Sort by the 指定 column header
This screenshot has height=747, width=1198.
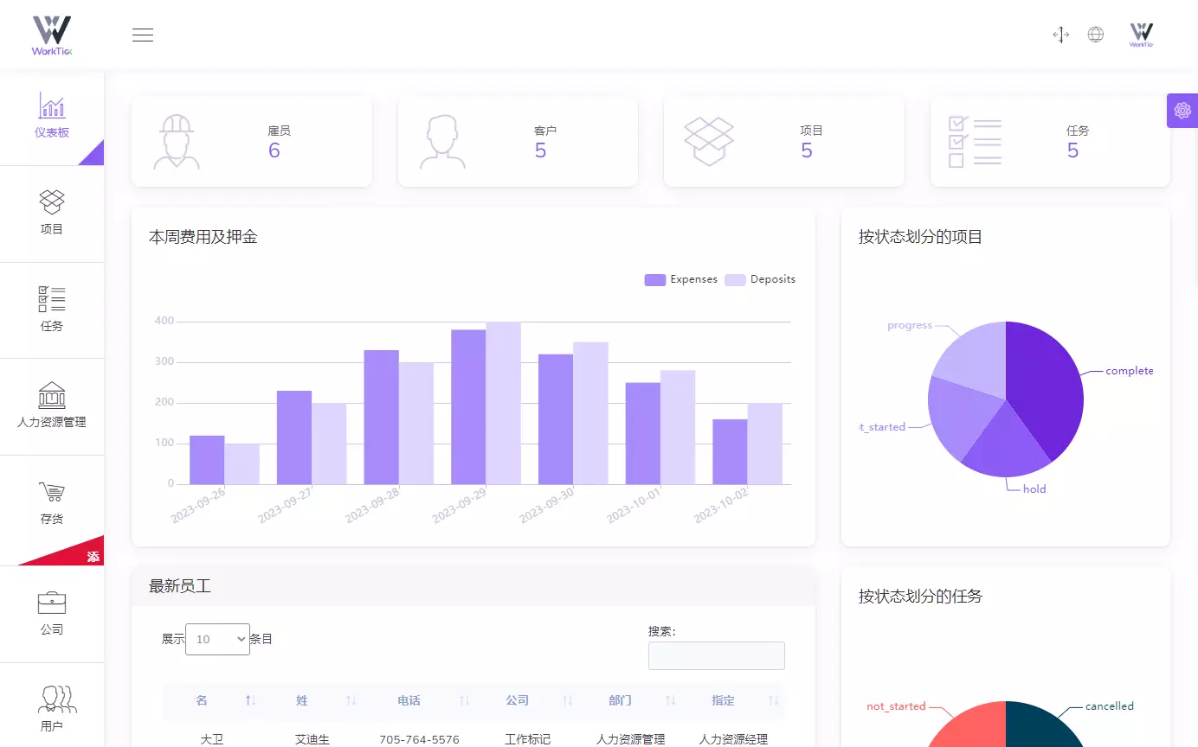(x=736, y=700)
